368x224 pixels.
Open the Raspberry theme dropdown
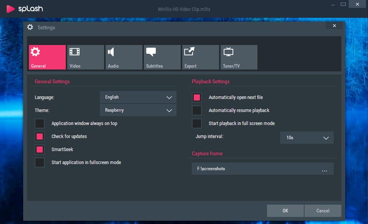(138, 110)
